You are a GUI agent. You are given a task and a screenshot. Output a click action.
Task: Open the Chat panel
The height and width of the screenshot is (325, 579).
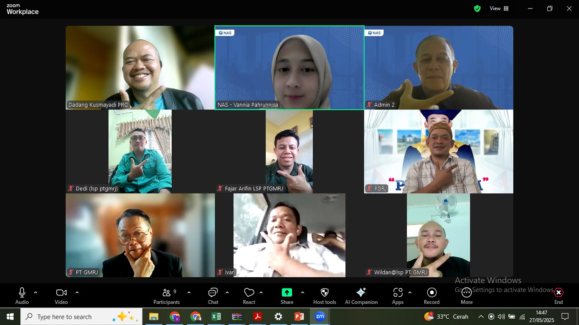(x=213, y=295)
